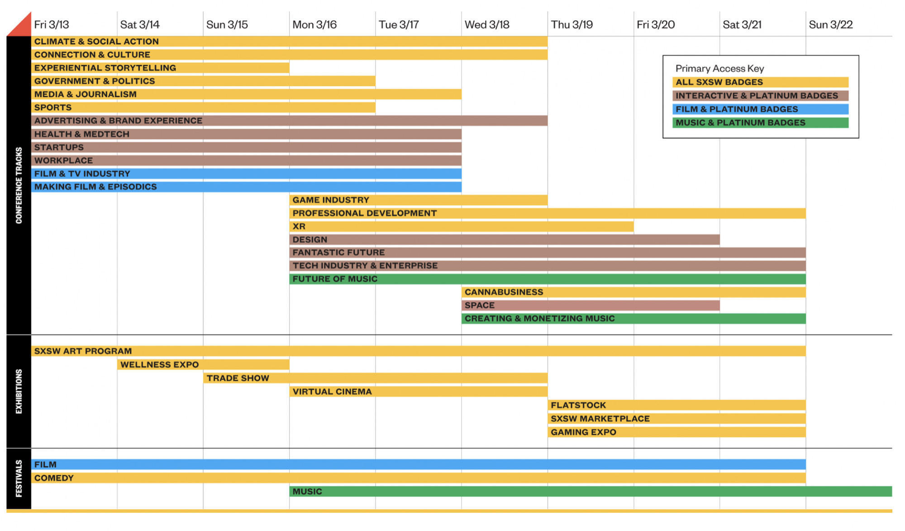Click the Trade Show bar
The width and height of the screenshot is (905, 531).
(376, 378)
